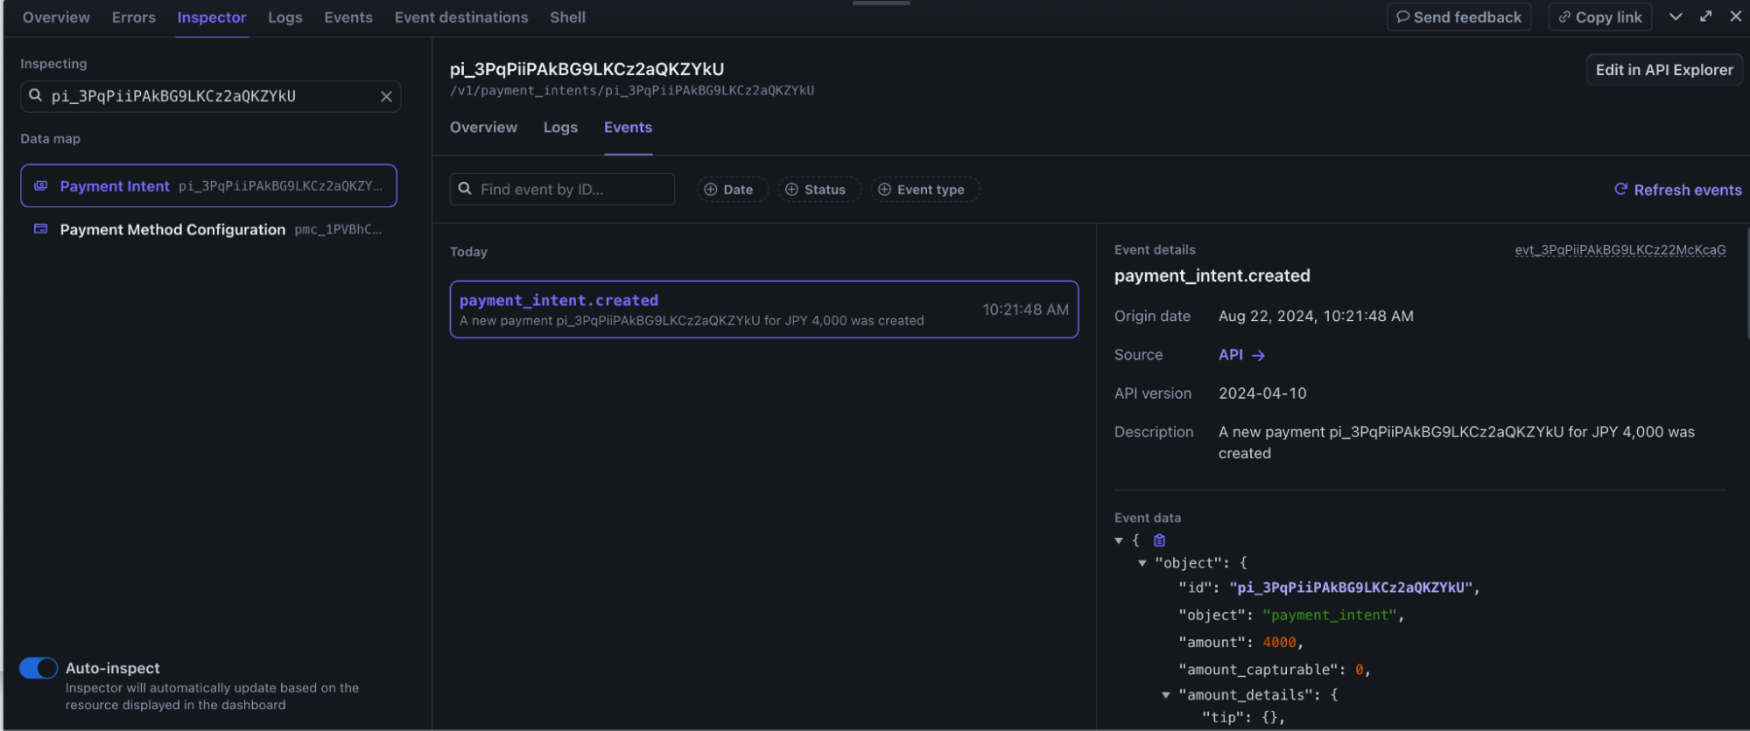Select the resource Events sub-tab
1750x731 pixels.
(x=628, y=128)
